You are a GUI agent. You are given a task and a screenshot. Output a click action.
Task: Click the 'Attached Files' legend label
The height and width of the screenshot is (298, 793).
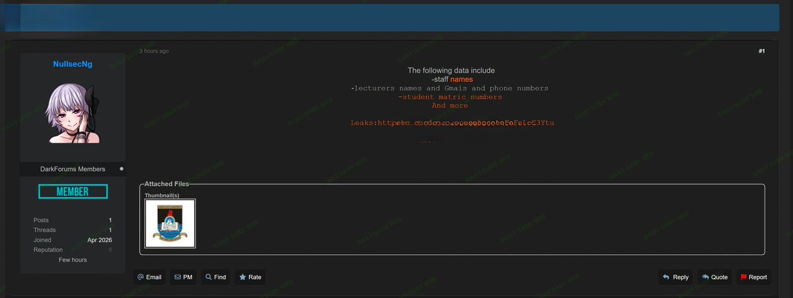167,184
